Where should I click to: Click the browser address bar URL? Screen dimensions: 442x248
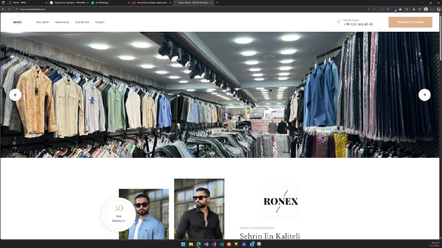[x=32, y=9]
